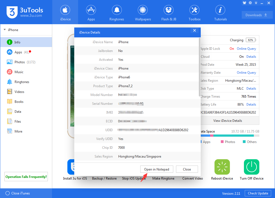Open Apps (41) in the sidebar
The height and width of the screenshot is (198, 275).
pyautogui.click(x=26, y=52)
